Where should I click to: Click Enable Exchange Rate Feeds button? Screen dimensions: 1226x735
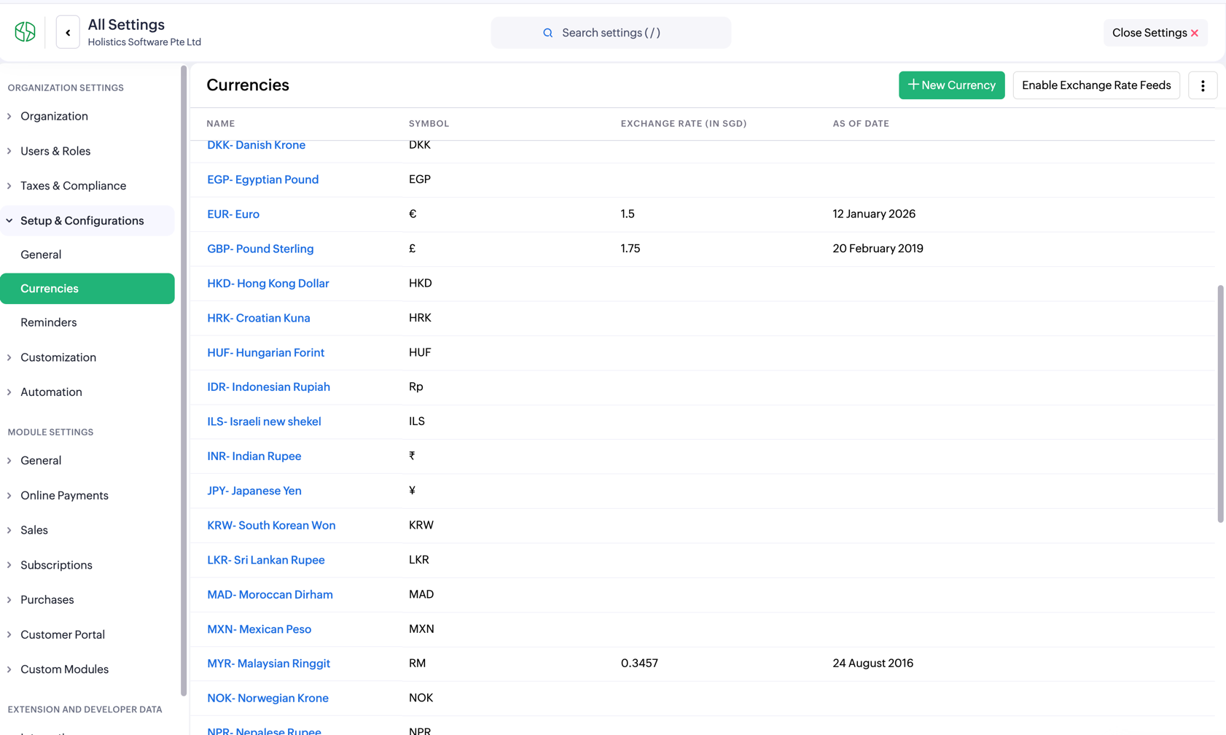1096,85
